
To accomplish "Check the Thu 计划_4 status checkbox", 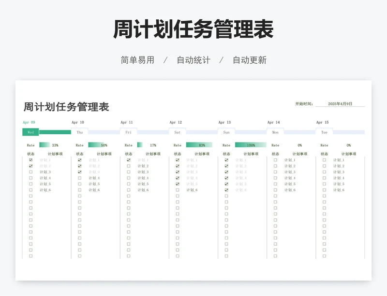I will pyautogui.click(x=79, y=178).
